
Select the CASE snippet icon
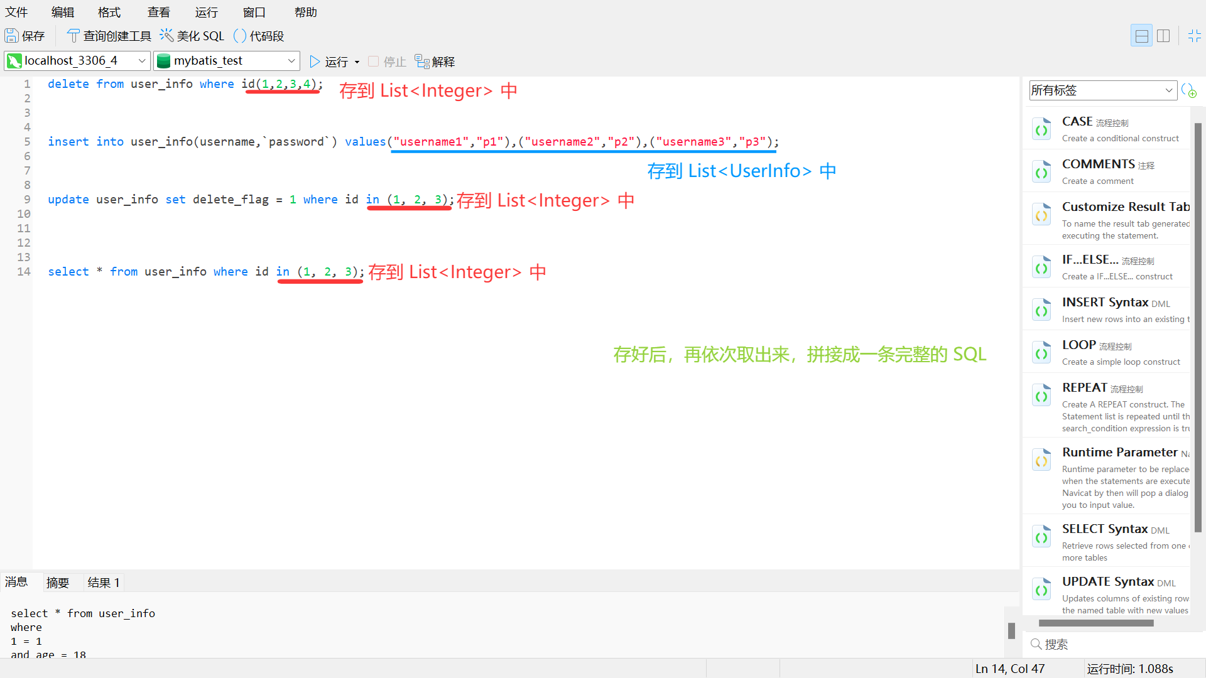tap(1041, 129)
